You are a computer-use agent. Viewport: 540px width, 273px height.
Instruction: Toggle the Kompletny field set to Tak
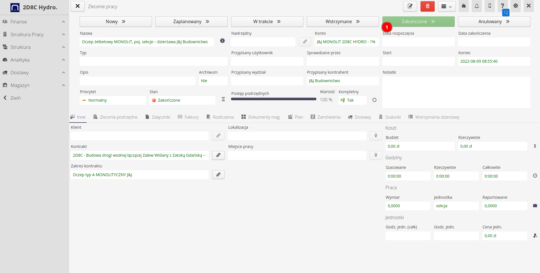352,100
